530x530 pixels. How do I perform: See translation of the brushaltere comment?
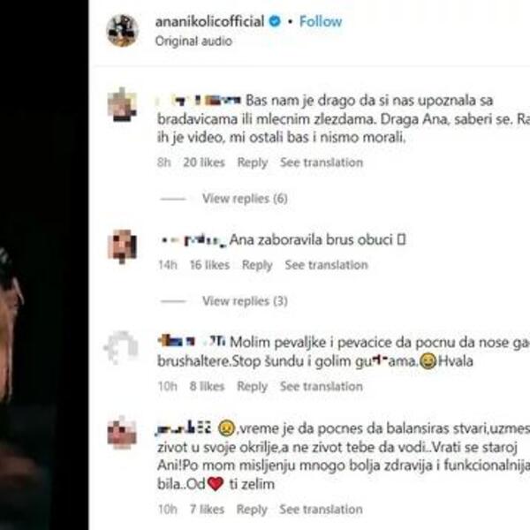(x=322, y=386)
